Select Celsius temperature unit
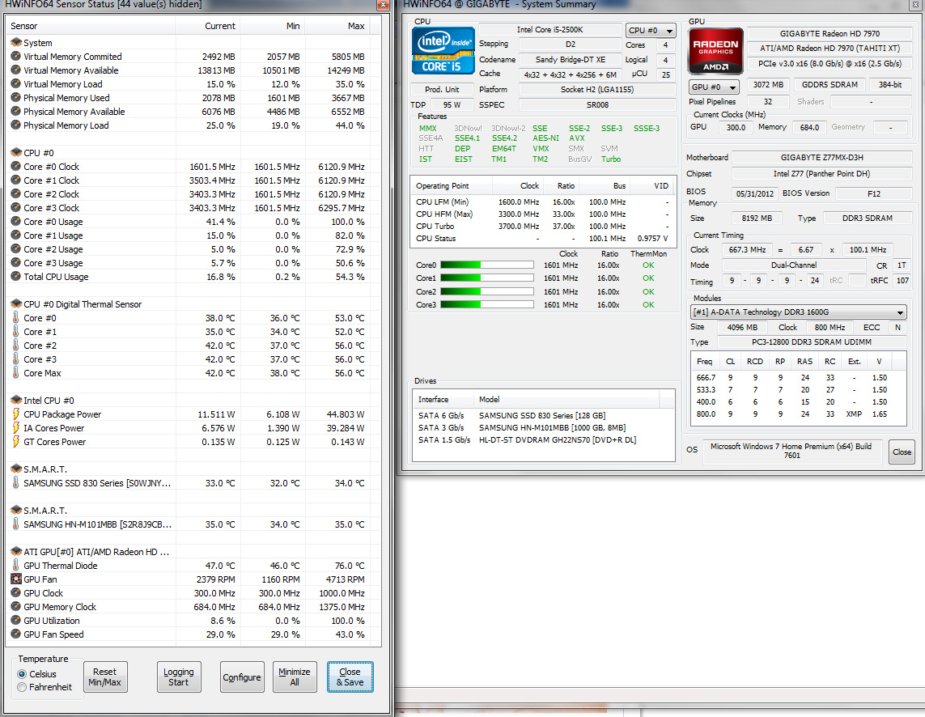This screenshot has width=925, height=717. coord(23,674)
